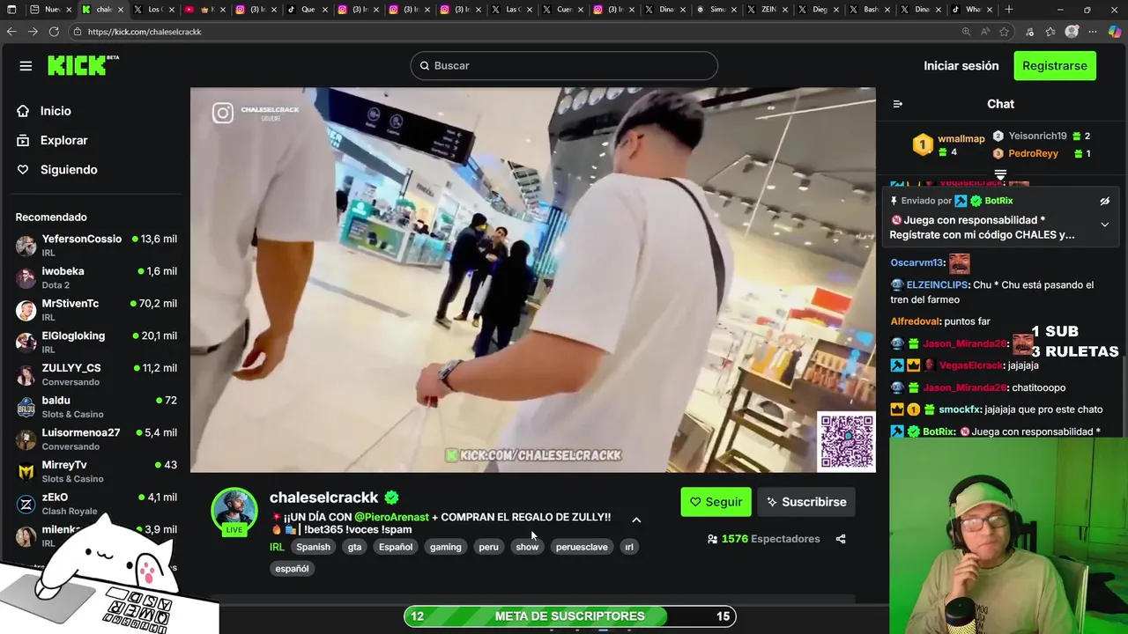Viewport: 1128px width, 634px height.
Task: Switch to the Que TikTok browser tab
Action: click(x=308, y=10)
